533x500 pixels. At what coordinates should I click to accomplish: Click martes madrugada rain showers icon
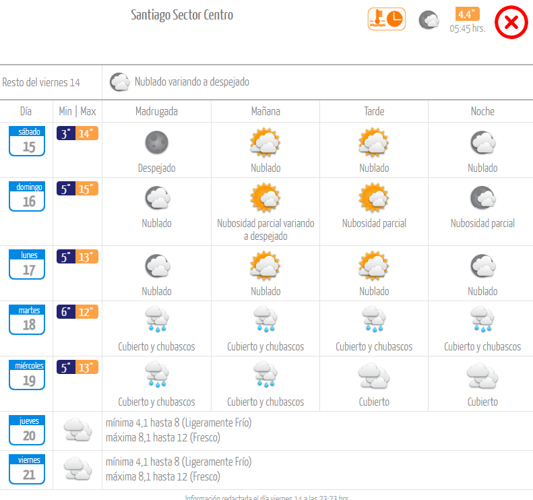point(157,319)
